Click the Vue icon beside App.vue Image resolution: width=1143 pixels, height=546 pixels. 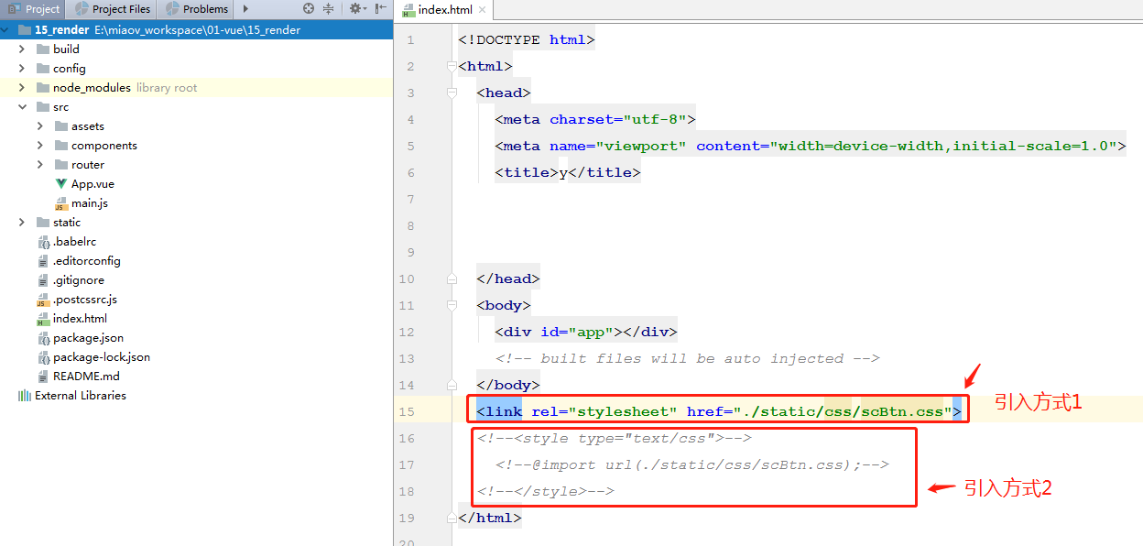[x=61, y=183]
